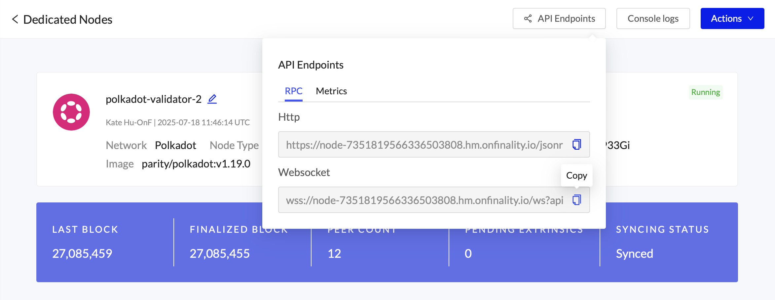Collapse the API Endpoints popover

pyautogui.click(x=559, y=18)
